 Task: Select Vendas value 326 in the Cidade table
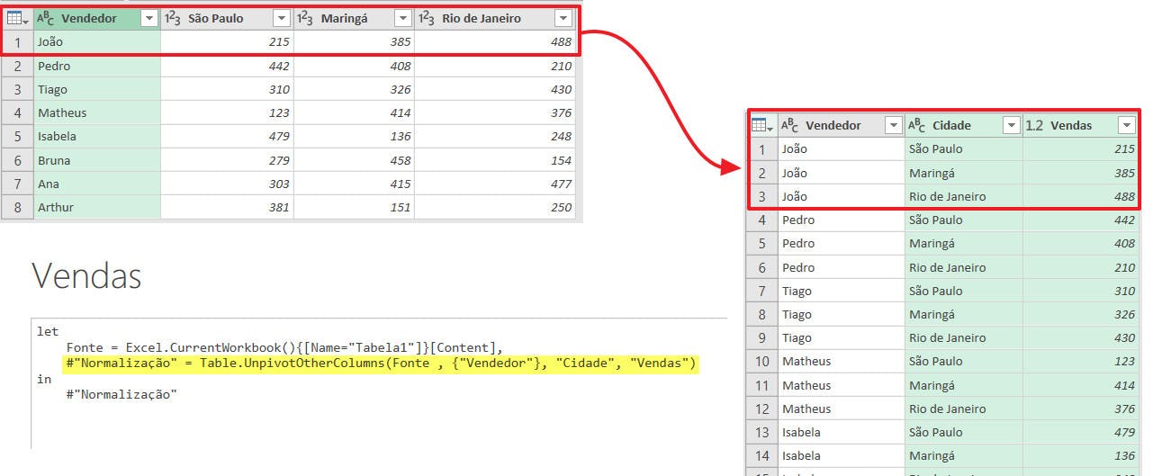[x=1081, y=314]
